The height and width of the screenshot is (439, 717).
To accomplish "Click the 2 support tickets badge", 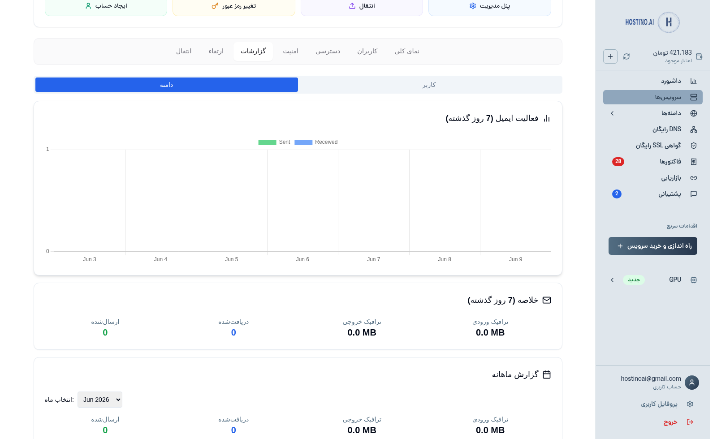I will (x=617, y=194).
